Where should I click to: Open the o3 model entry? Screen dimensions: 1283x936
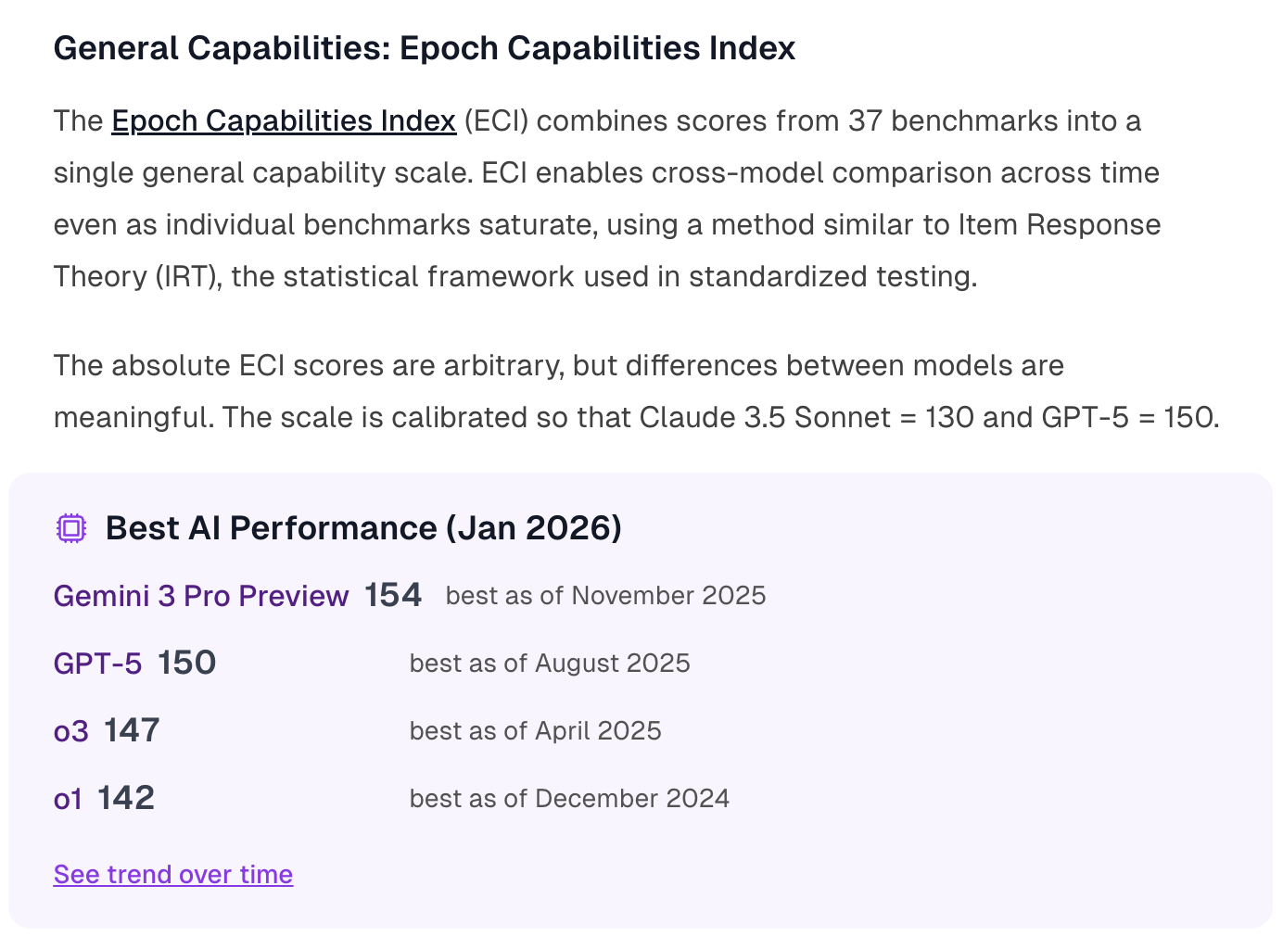(x=71, y=731)
